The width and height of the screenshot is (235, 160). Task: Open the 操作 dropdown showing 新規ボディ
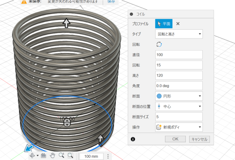[179, 127]
